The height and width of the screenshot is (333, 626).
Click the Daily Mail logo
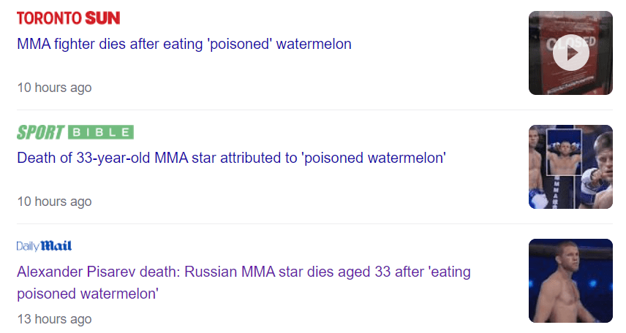click(44, 246)
